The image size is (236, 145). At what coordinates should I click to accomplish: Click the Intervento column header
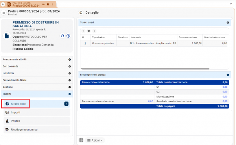153,37
